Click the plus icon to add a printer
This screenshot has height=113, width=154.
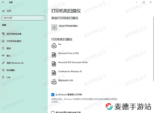pos(54,27)
